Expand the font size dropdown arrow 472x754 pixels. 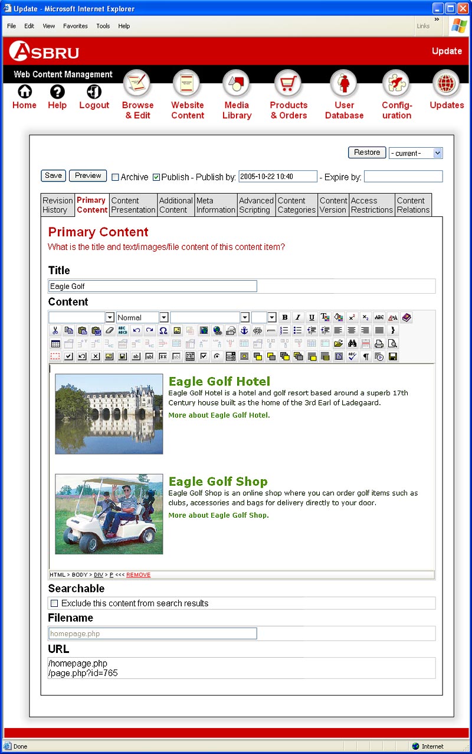tap(271, 317)
